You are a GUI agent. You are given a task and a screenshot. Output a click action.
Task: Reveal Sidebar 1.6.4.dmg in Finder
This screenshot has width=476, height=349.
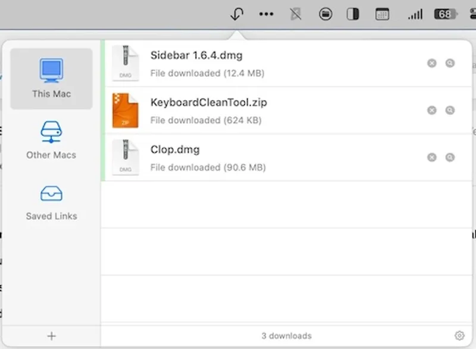(x=450, y=63)
